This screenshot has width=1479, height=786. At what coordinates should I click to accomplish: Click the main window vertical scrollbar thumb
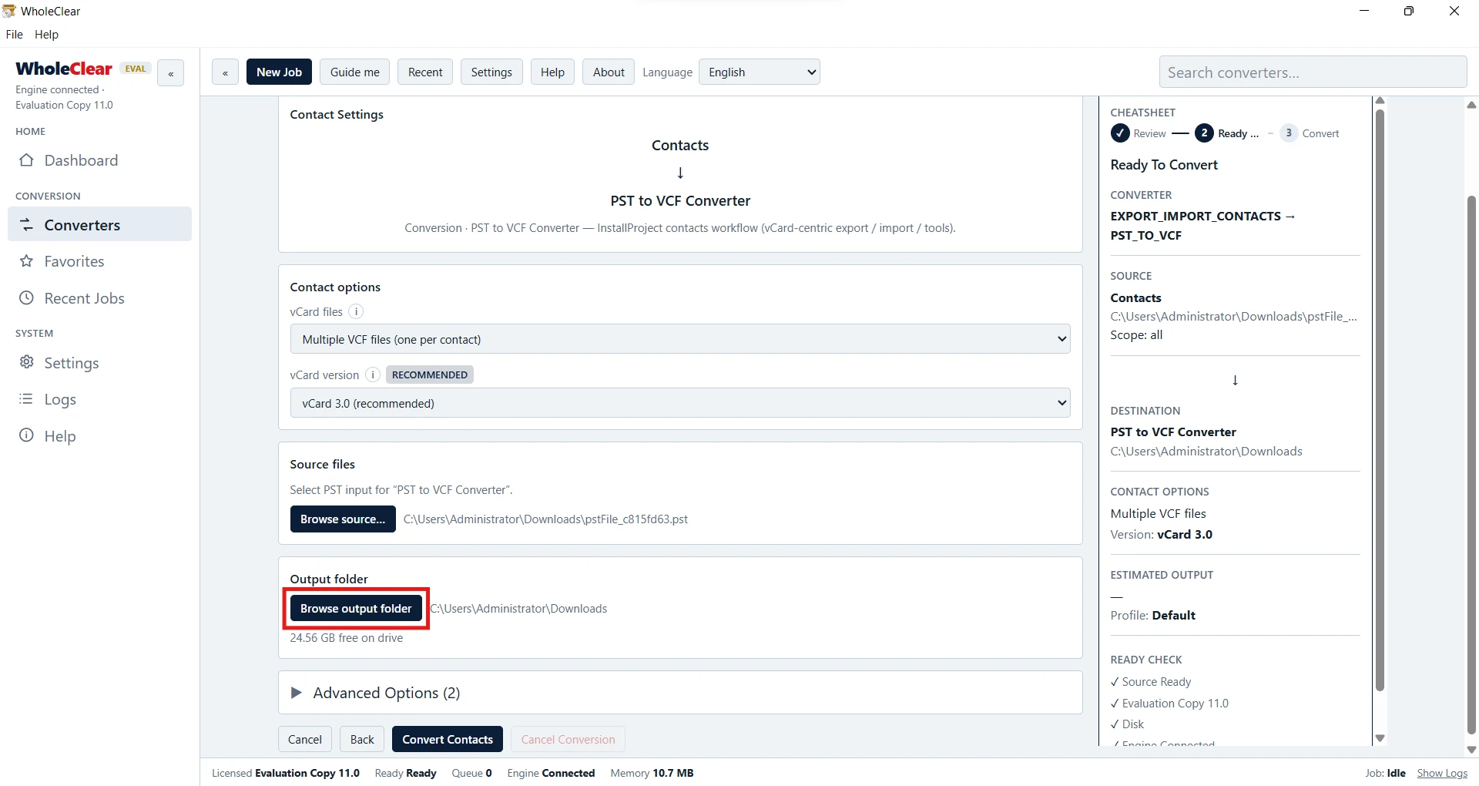point(1471,465)
